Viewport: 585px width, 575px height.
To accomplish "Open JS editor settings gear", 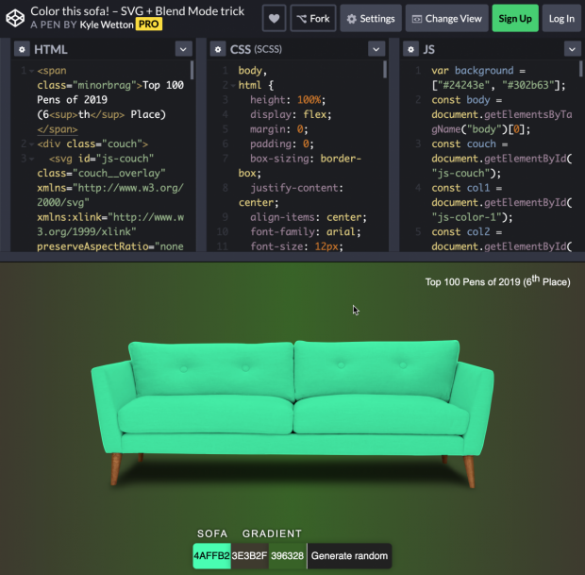I will click(x=410, y=49).
